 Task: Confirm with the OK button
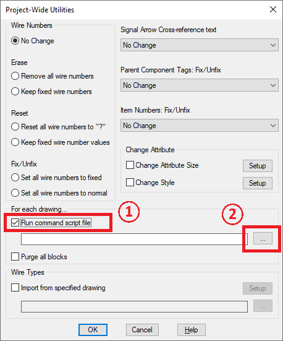click(x=93, y=330)
